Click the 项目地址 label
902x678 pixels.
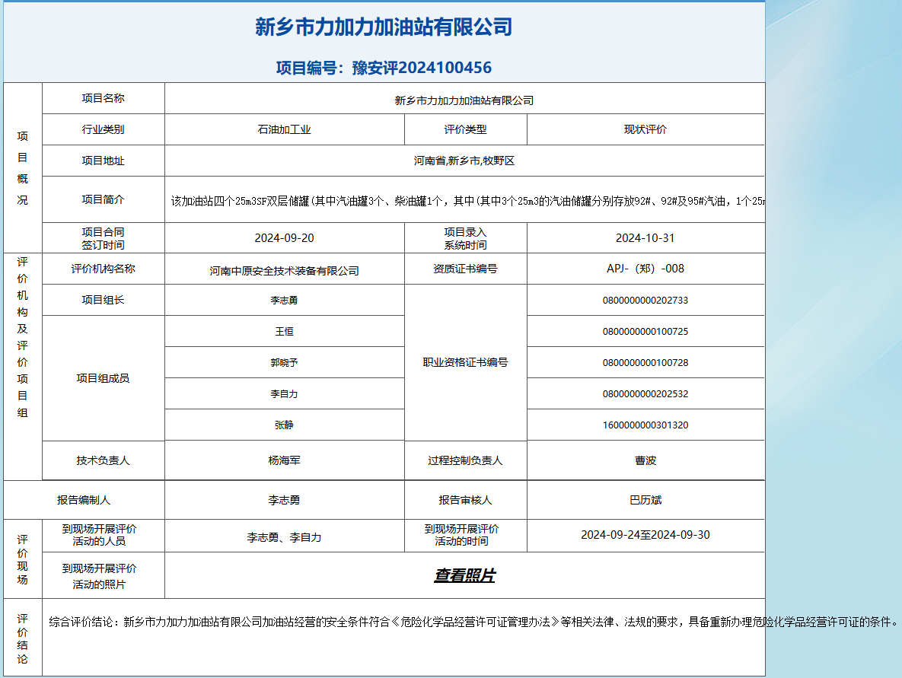[103, 161]
